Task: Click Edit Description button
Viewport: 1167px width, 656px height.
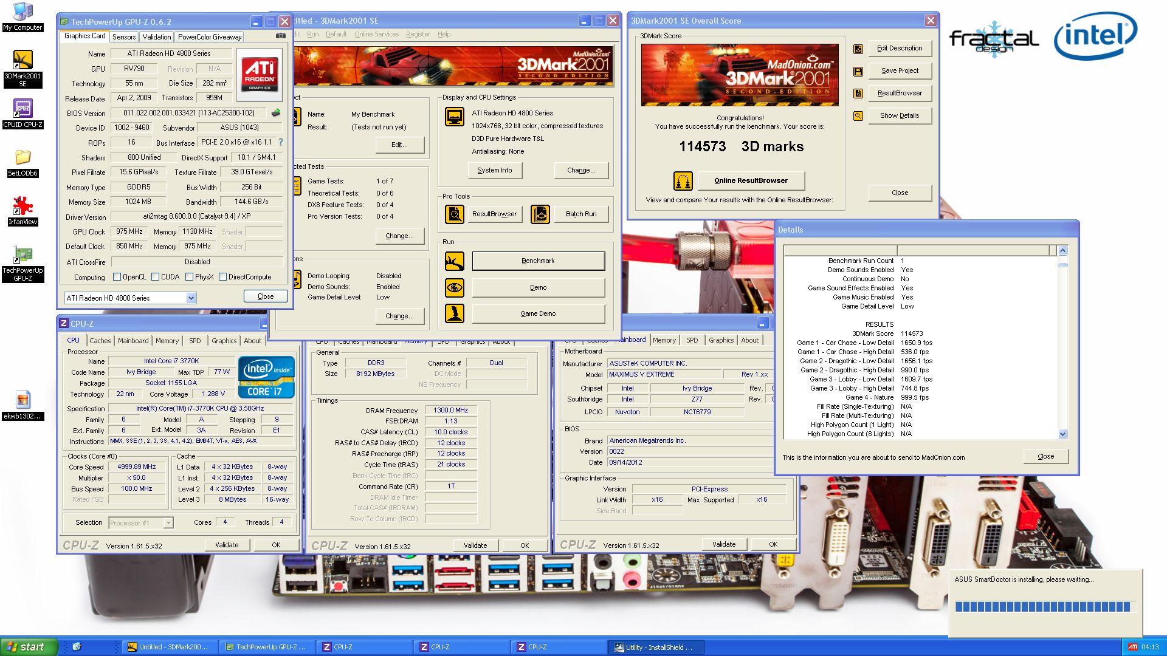Action: (x=900, y=49)
